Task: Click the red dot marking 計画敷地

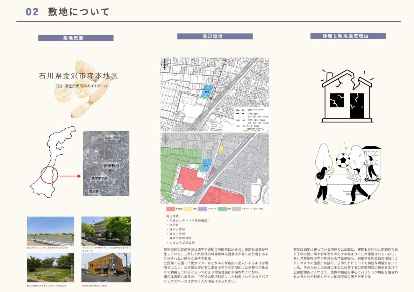Action: coord(110,170)
